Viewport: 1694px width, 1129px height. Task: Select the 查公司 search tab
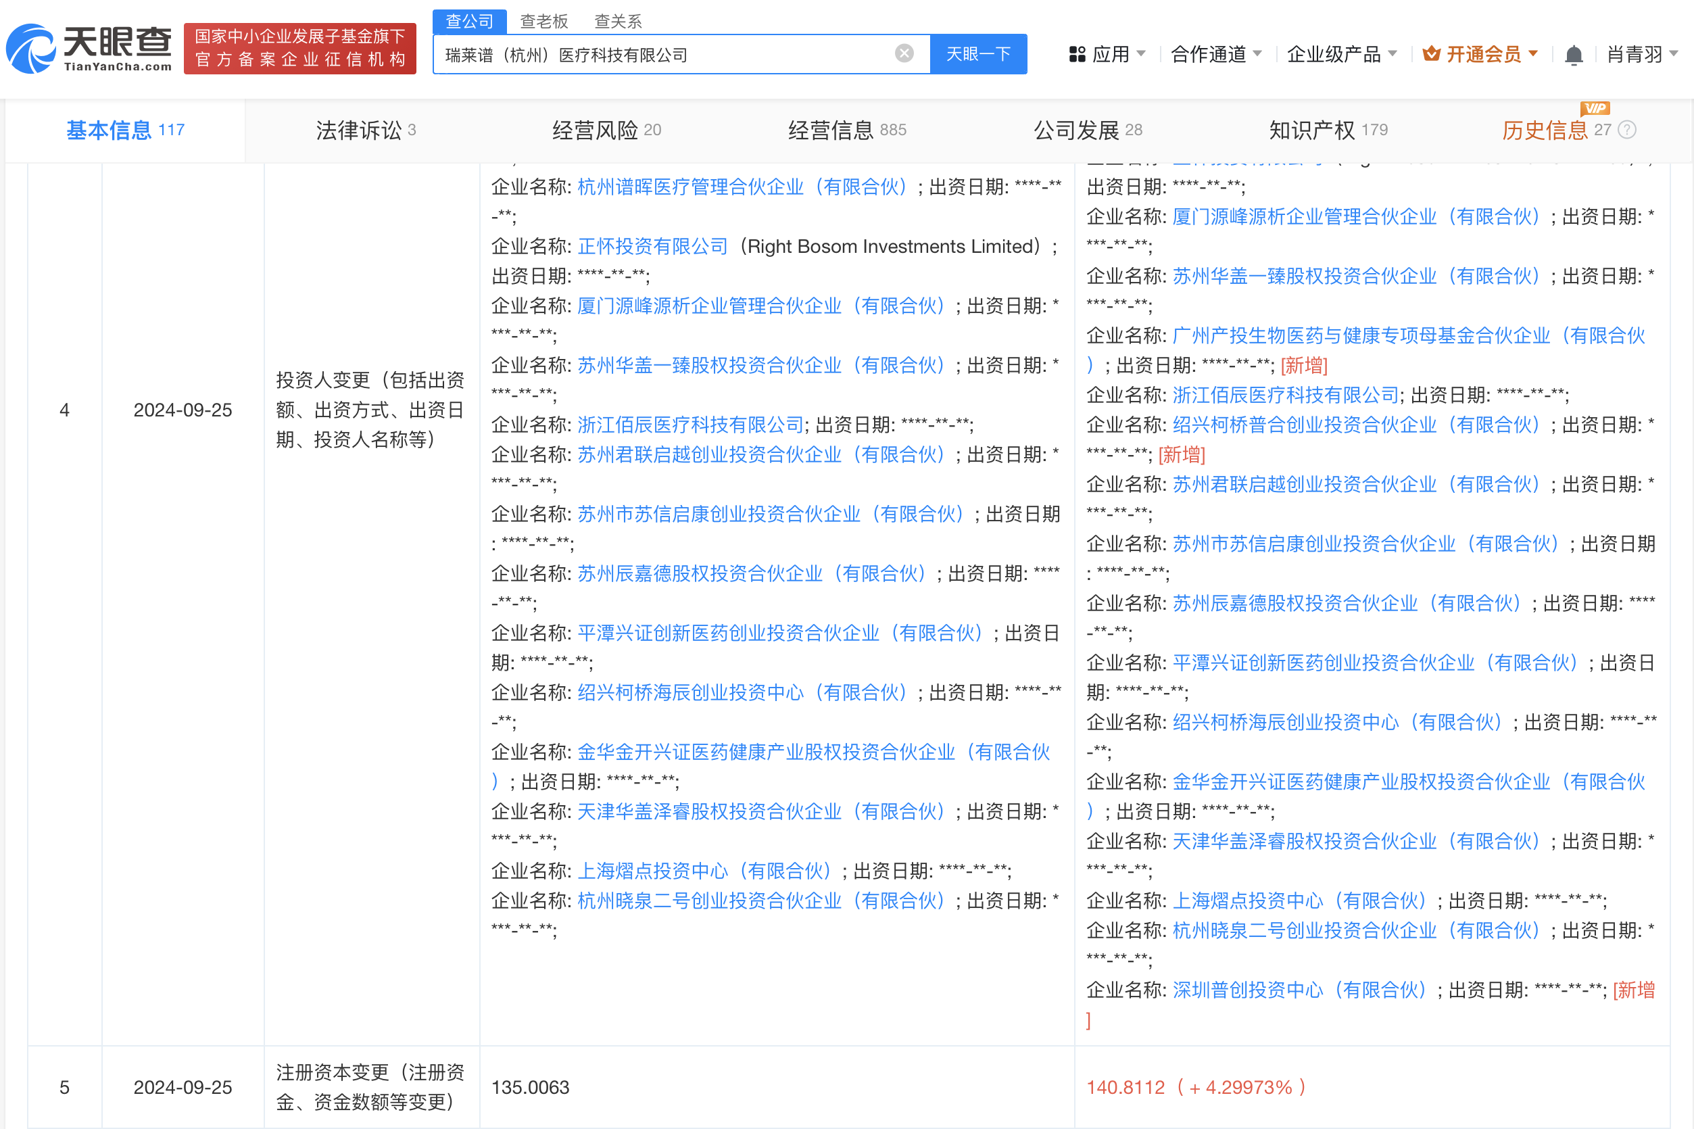(x=469, y=22)
